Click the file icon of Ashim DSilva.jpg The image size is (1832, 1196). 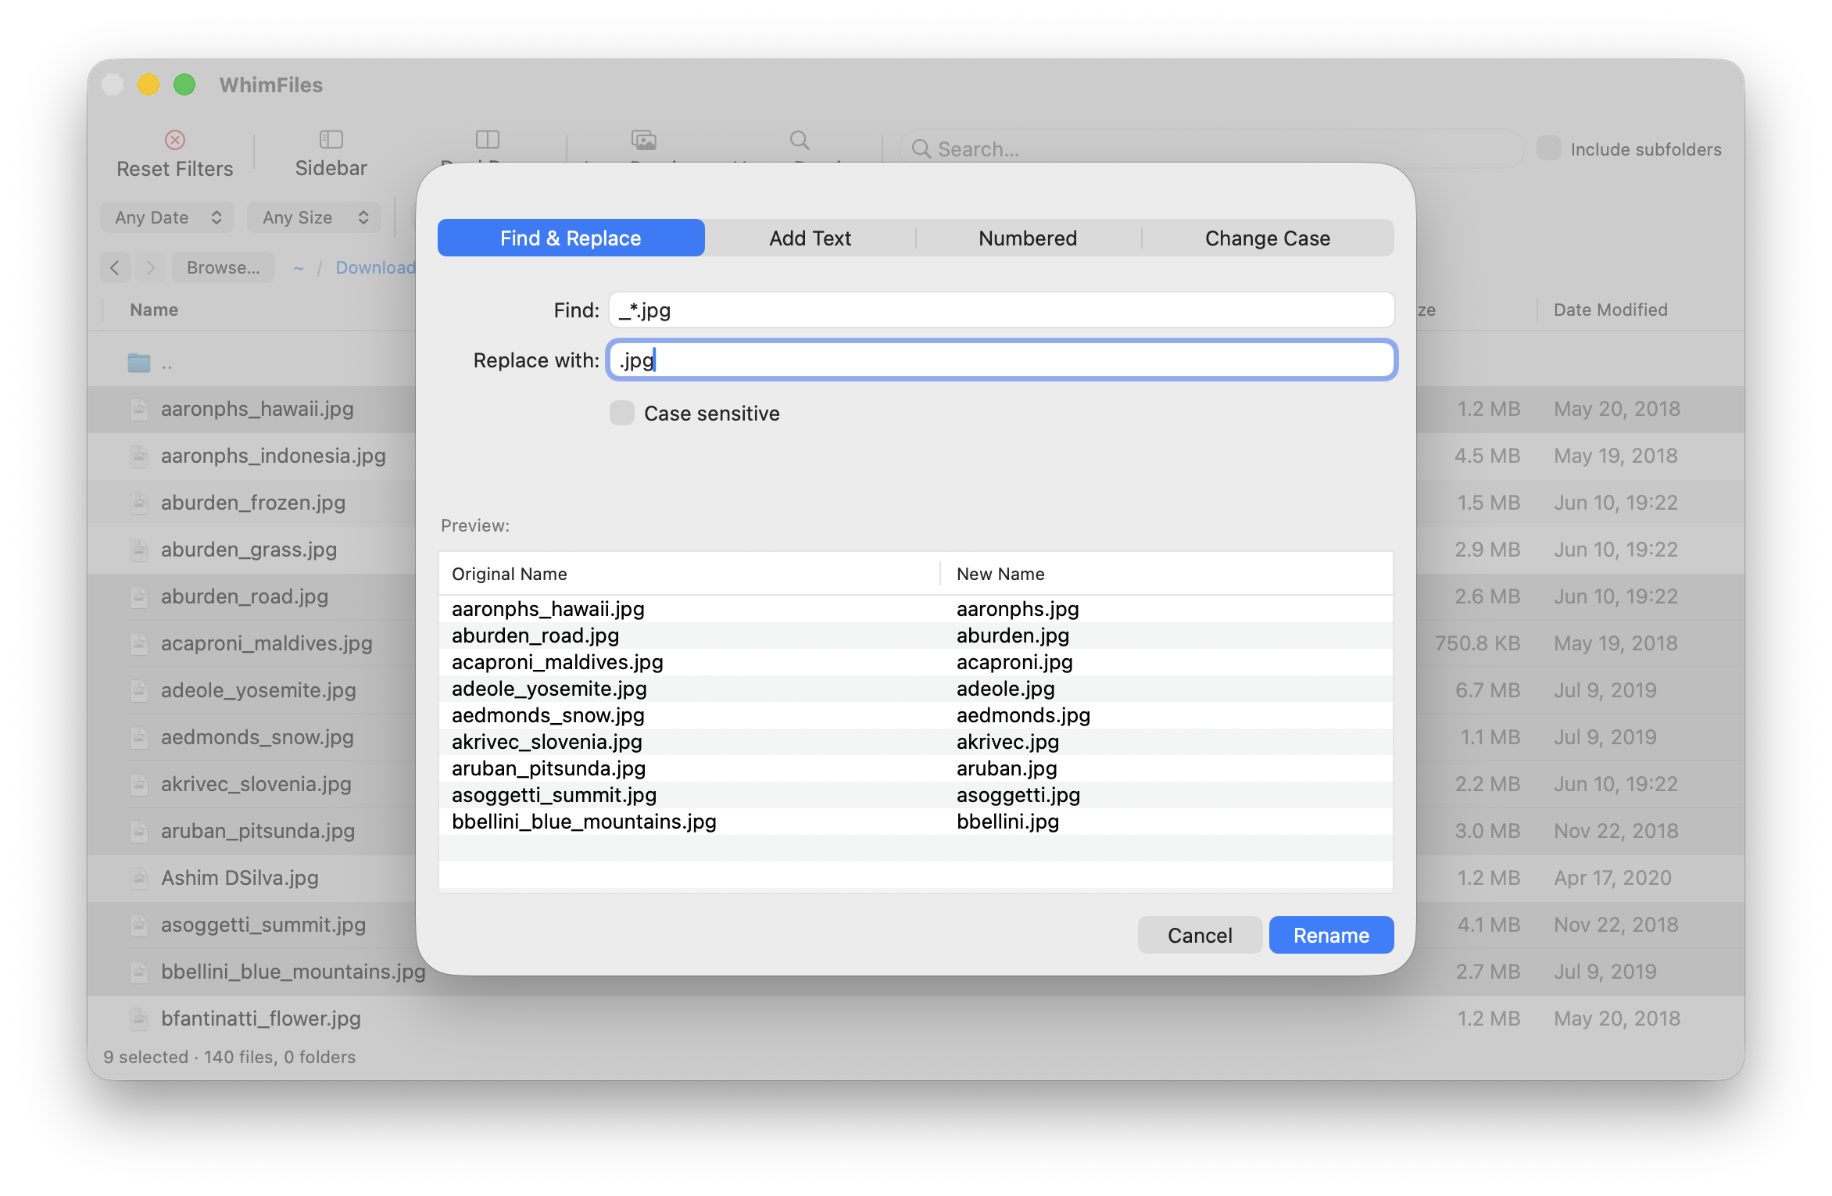click(139, 878)
